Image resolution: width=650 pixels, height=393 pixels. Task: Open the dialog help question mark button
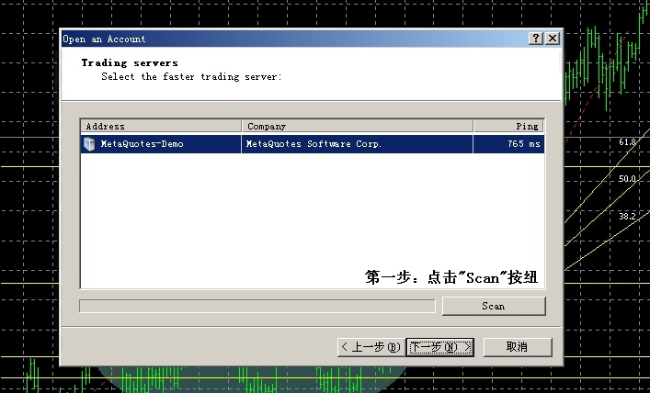[536, 39]
